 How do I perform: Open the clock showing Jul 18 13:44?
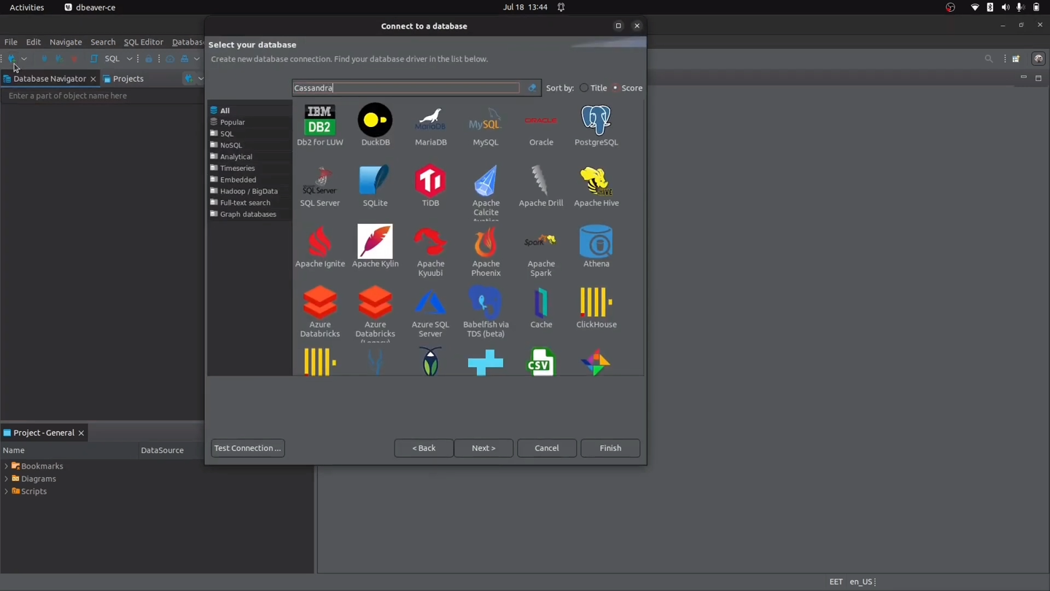pos(525,7)
